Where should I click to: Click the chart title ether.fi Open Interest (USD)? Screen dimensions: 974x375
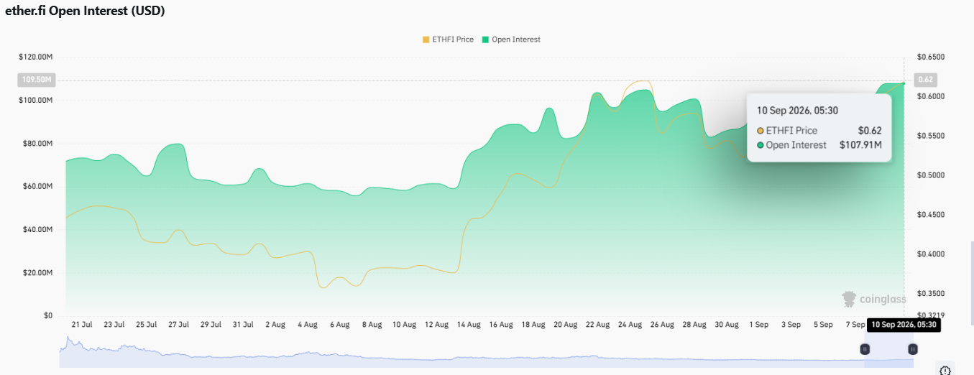85,11
